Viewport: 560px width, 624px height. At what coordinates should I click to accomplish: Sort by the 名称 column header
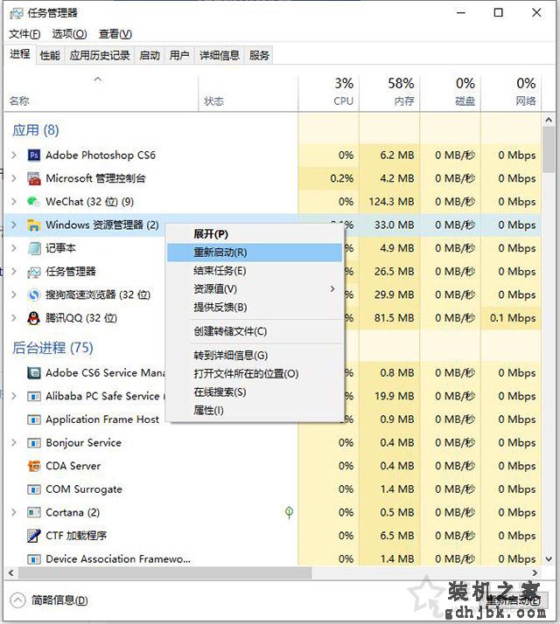[101, 93]
